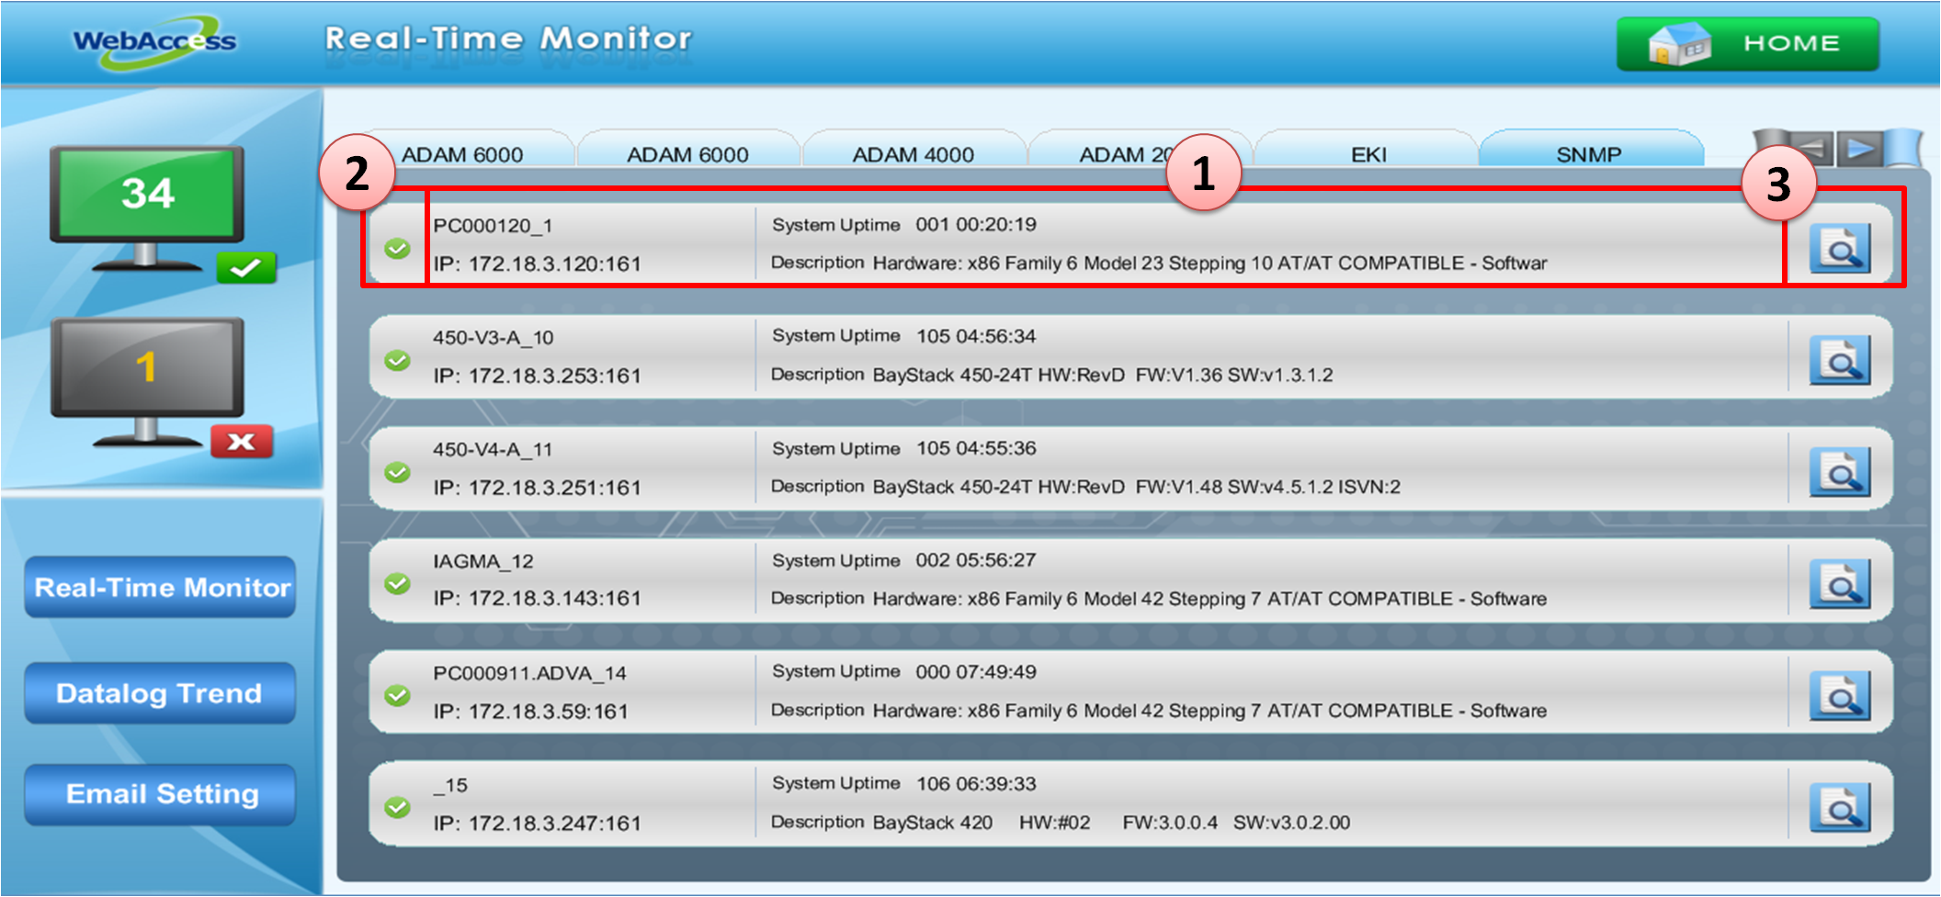Click device name PC000120_1
This screenshot has height=897, width=1941.
click(493, 226)
